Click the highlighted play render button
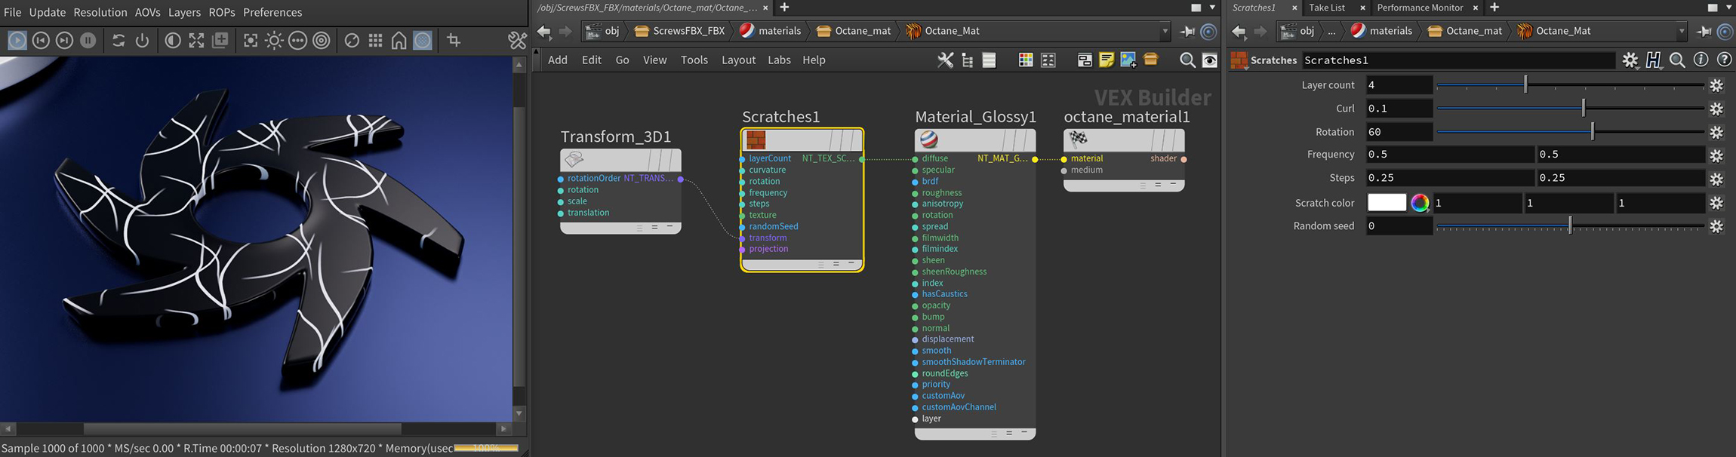This screenshot has height=457, width=1736. 17,41
